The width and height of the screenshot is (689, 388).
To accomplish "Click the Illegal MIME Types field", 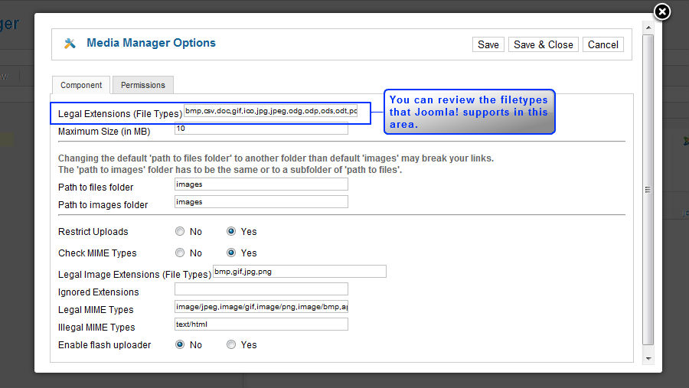I will [x=261, y=324].
